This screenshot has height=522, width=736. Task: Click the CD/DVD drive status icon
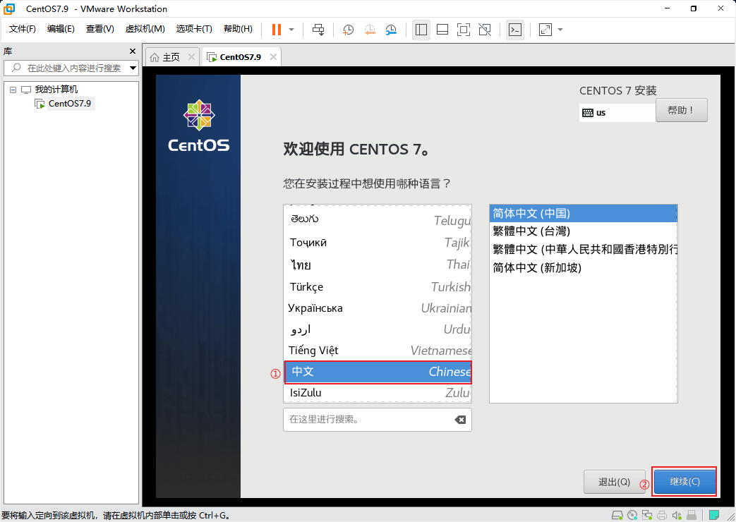pyautogui.click(x=632, y=516)
